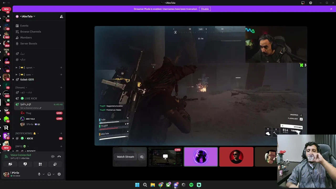
Task: Select the LIVE screen share thumbnail
Action: [x=165, y=157]
